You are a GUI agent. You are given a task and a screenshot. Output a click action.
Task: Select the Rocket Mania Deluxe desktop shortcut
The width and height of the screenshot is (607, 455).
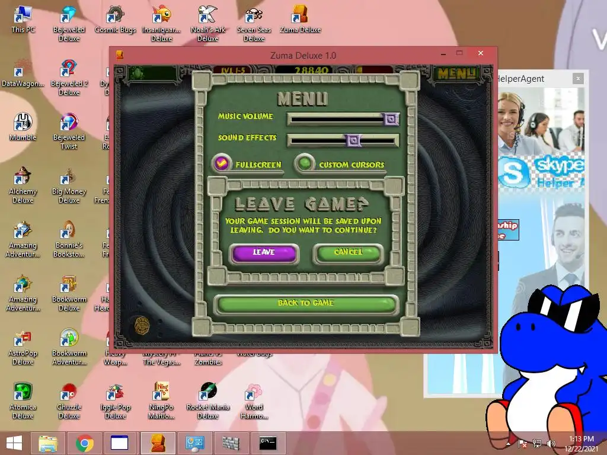tap(208, 401)
